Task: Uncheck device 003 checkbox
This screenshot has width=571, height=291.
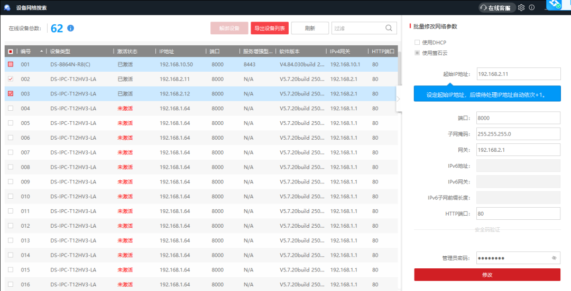Action: coord(11,94)
